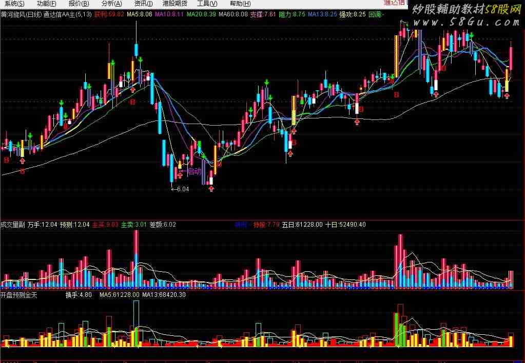Open the 功能(F) menu
Viewport: 525px width, 363px height.
47,4
